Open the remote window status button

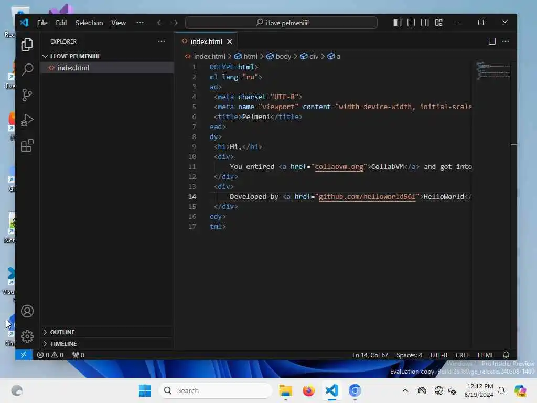[x=24, y=355]
